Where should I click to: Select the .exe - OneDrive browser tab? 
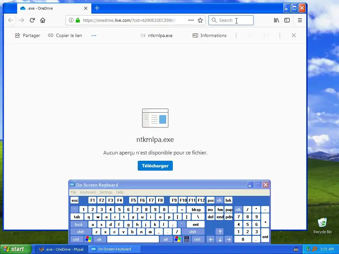(54, 8)
